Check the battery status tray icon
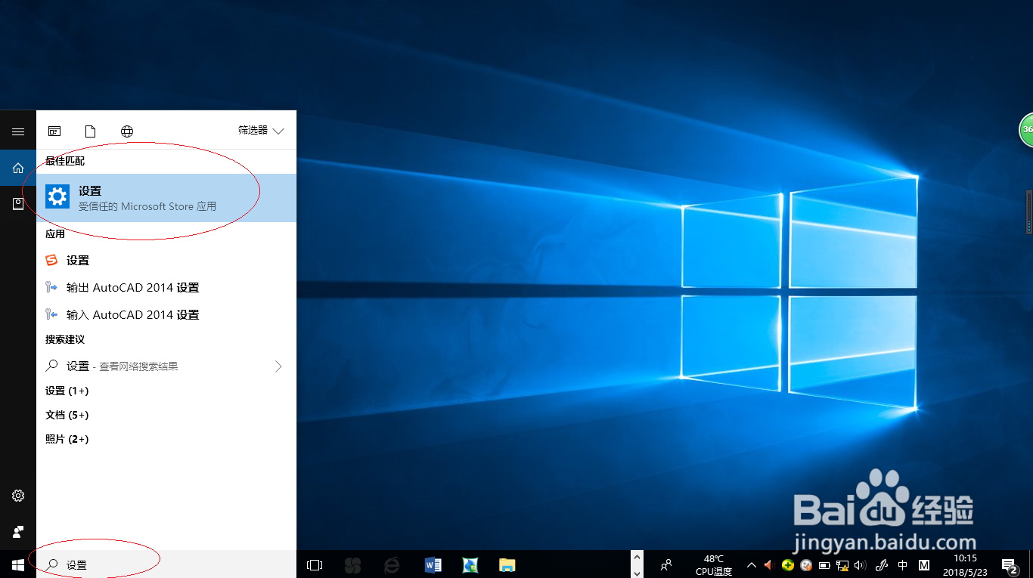The width and height of the screenshot is (1033, 578). point(824,564)
